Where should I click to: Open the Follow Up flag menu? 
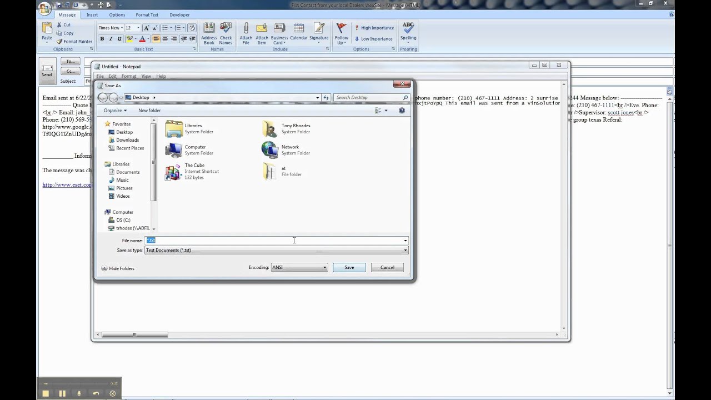point(342,33)
